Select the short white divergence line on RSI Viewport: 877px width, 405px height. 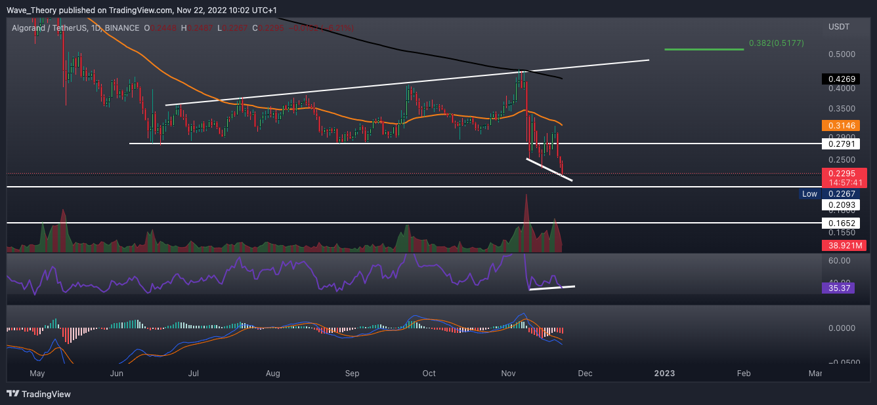point(551,288)
